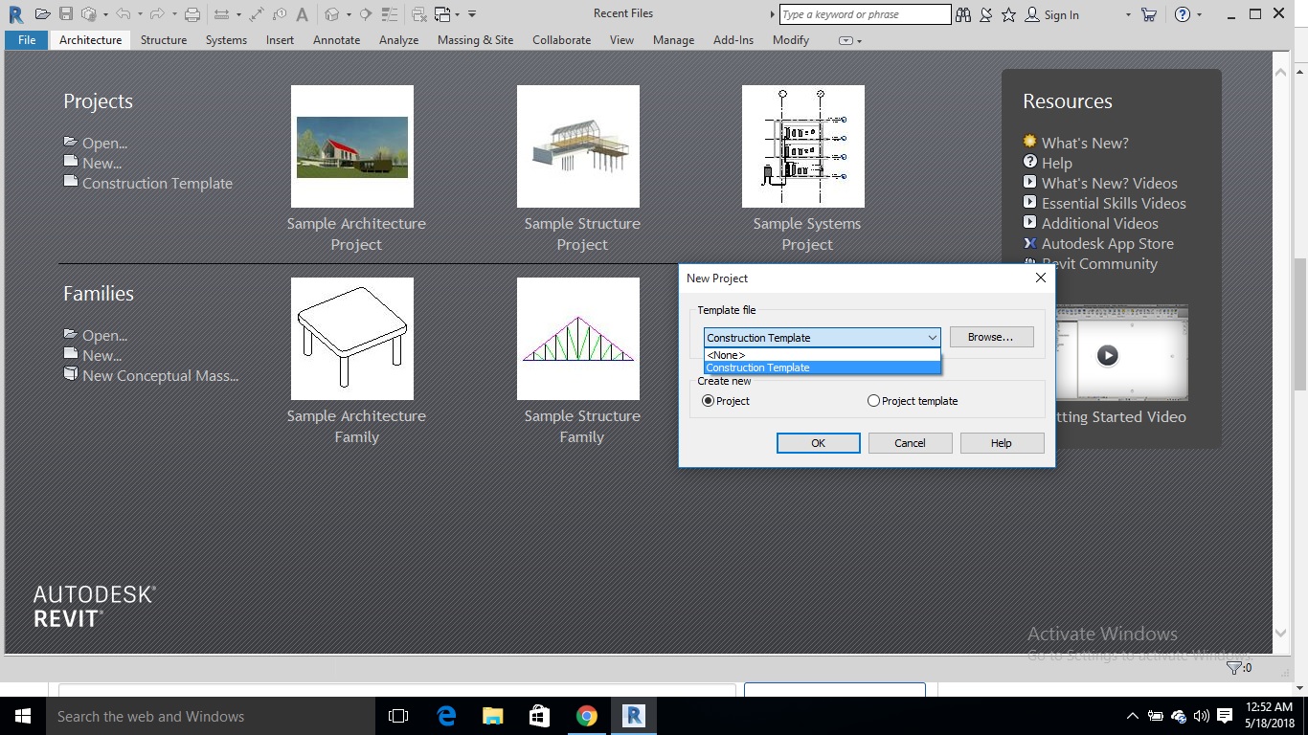Click the Microsoft Edge icon in taskbar

click(x=446, y=716)
